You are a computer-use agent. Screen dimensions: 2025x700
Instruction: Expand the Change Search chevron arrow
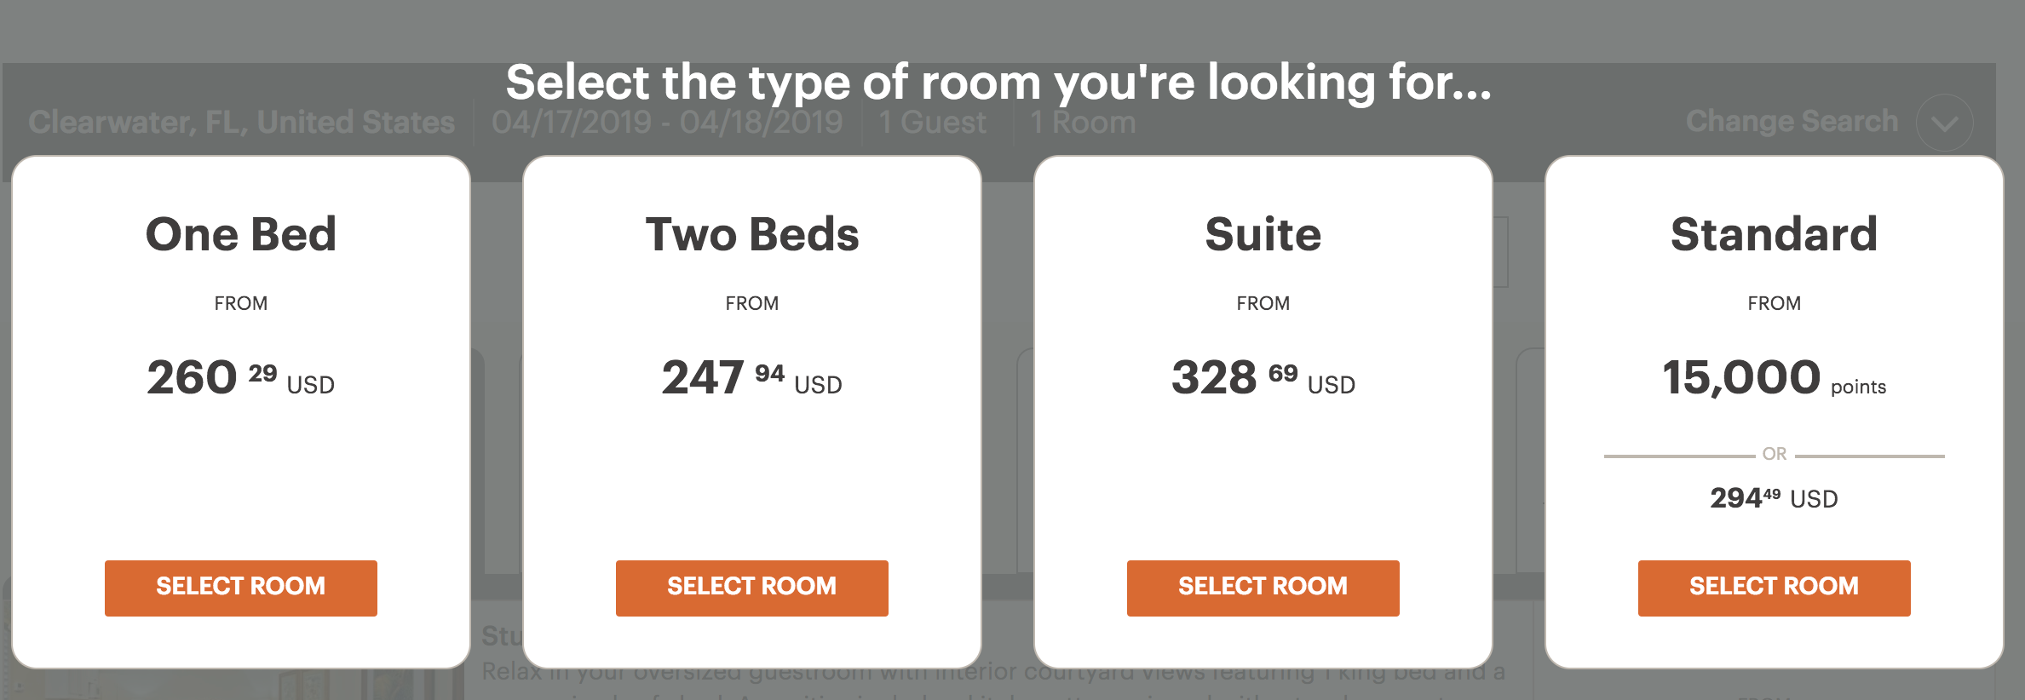(x=1944, y=123)
